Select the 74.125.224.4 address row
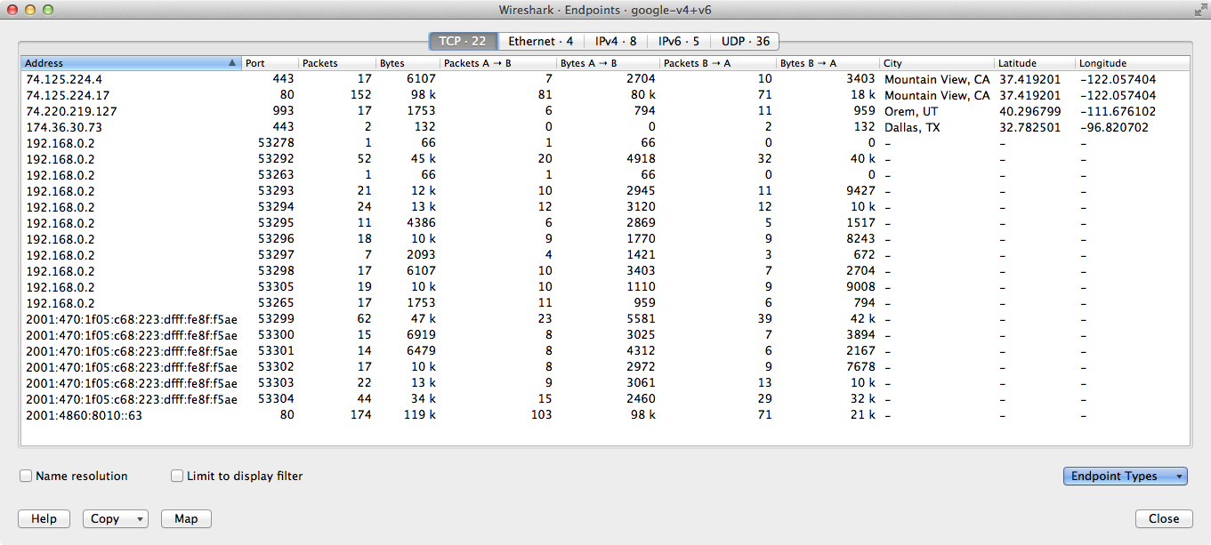1211x545 pixels. (605, 79)
